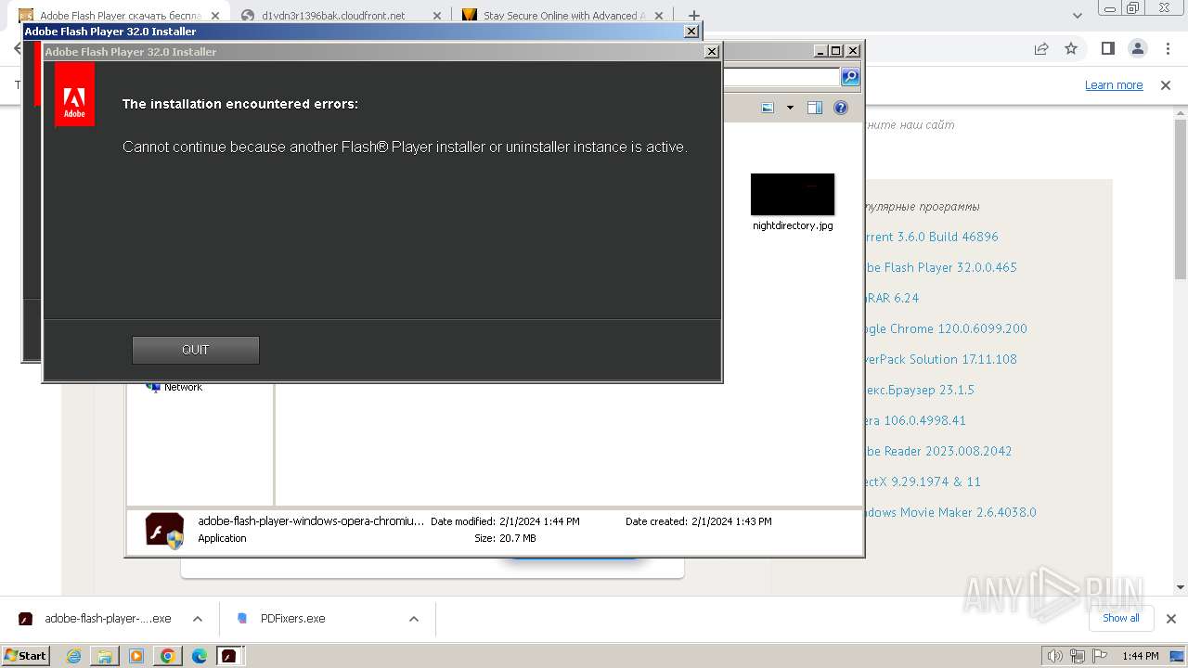Open Flash installer taskbar icon

pyautogui.click(x=228, y=656)
